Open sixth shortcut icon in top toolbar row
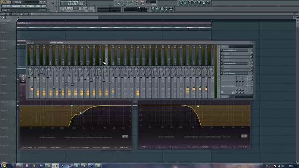Screen dimensions: 299x168 [x=204, y=3]
